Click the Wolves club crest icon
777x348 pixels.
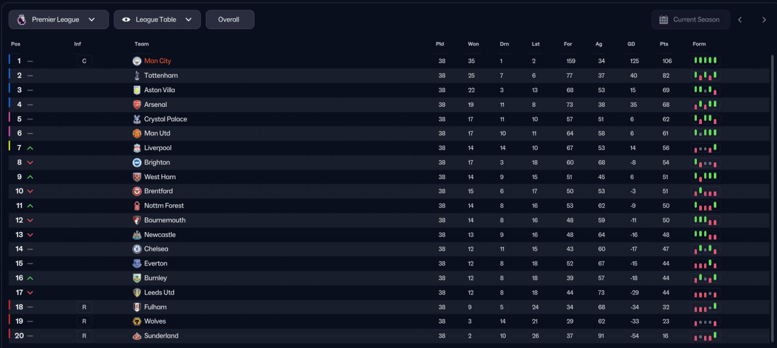137,321
